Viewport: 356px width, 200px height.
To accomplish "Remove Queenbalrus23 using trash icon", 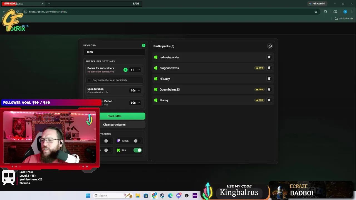I will [x=269, y=89].
